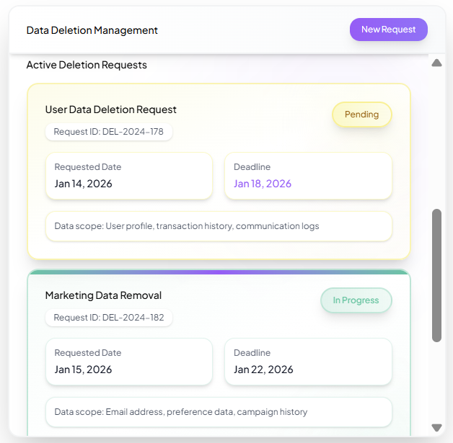Click the scrollbar down arrow
This screenshot has height=443, width=453.
pos(436,427)
